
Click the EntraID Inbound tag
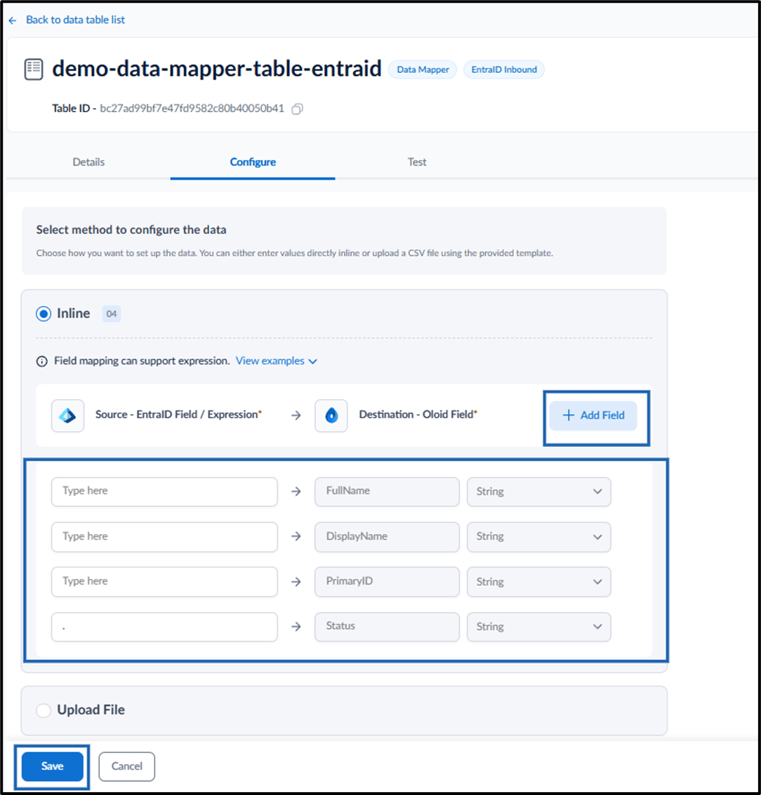504,69
